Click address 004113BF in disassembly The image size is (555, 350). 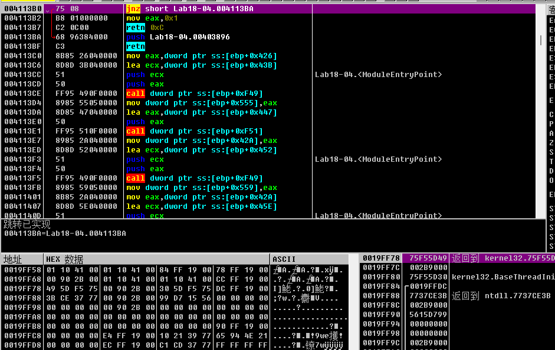(22, 46)
